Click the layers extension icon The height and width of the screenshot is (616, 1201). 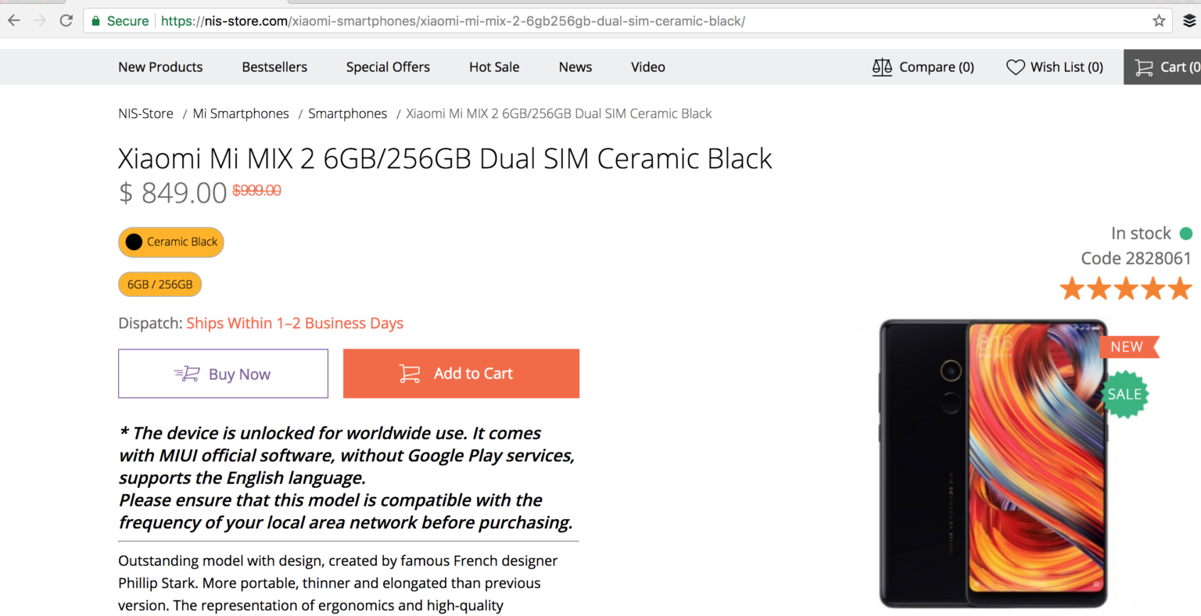coord(1189,21)
